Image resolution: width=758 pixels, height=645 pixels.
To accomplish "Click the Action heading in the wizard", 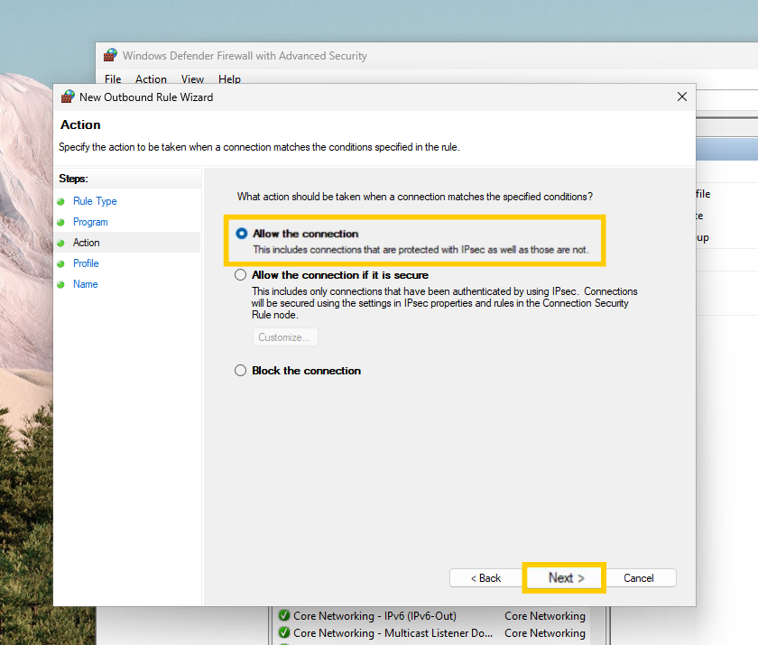I will [x=80, y=124].
